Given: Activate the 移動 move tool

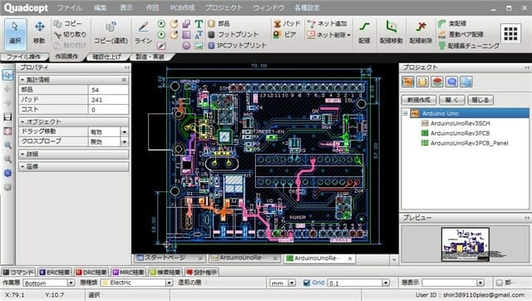Looking at the screenshot, I should pyautogui.click(x=39, y=34).
